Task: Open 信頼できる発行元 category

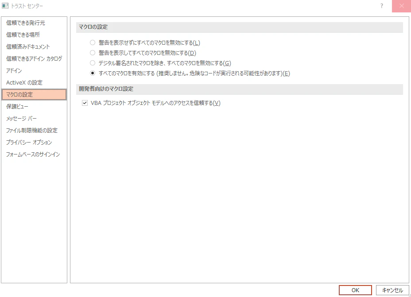Action: [34, 23]
